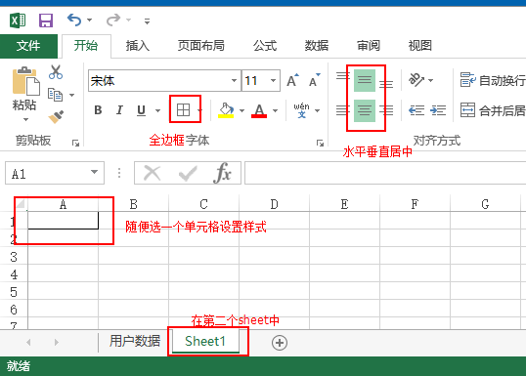The height and width of the screenshot is (376, 526).
Task: Decrease the cell indent
Action: pos(416,110)
